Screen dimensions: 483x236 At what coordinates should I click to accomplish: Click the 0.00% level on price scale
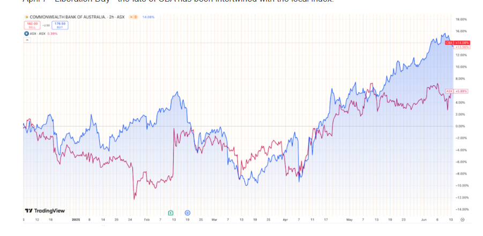(460, 126)
